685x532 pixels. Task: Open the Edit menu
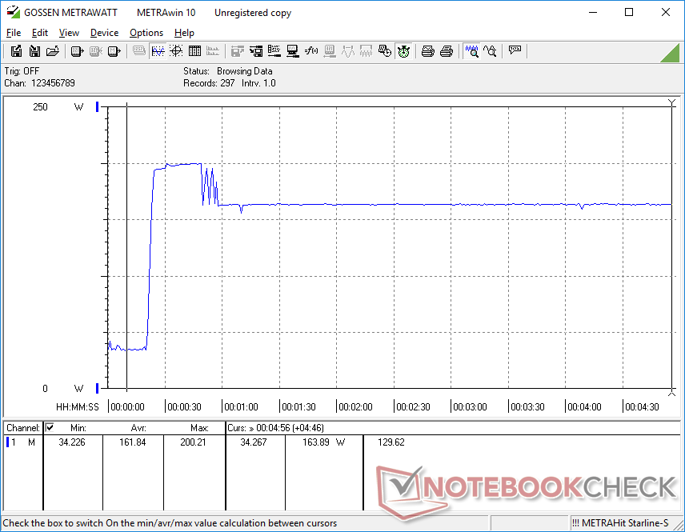(x=40, y=33)
